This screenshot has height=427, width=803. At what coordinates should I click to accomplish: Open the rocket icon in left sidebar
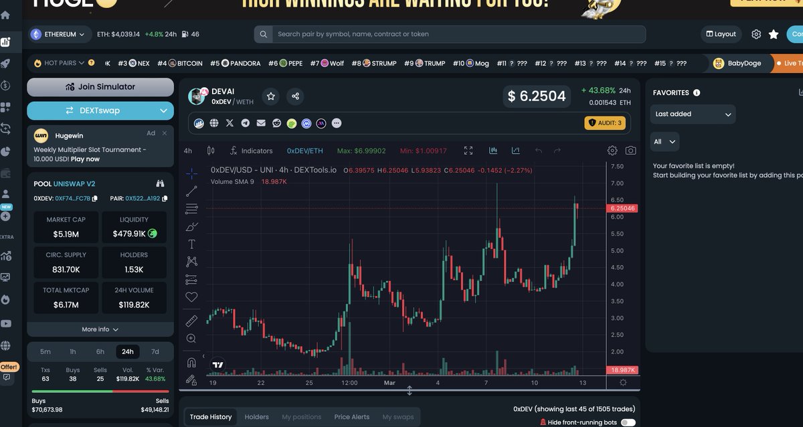click(x=5, y=64)
